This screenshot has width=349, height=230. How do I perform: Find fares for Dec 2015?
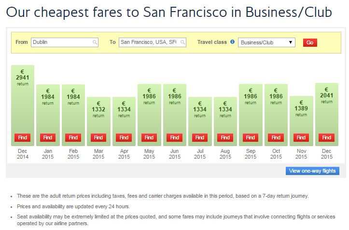327,137
